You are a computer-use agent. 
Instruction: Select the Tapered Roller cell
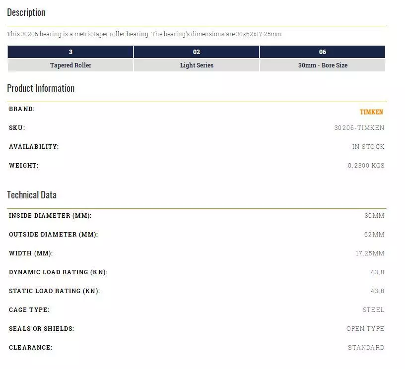pyautogui.click(x=70, y=65)
